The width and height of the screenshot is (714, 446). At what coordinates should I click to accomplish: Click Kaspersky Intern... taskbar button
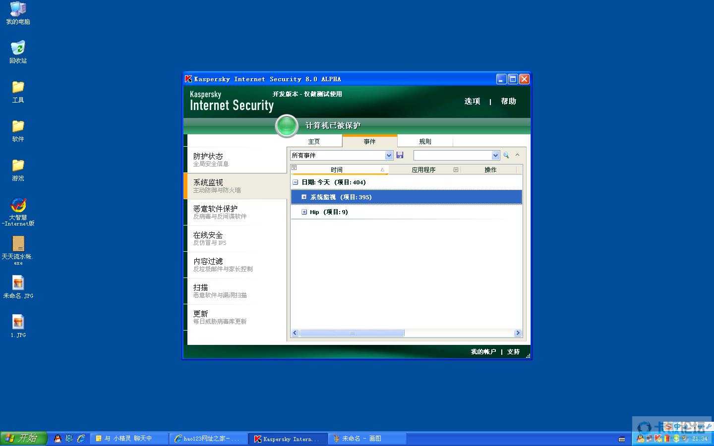point(288,439)
